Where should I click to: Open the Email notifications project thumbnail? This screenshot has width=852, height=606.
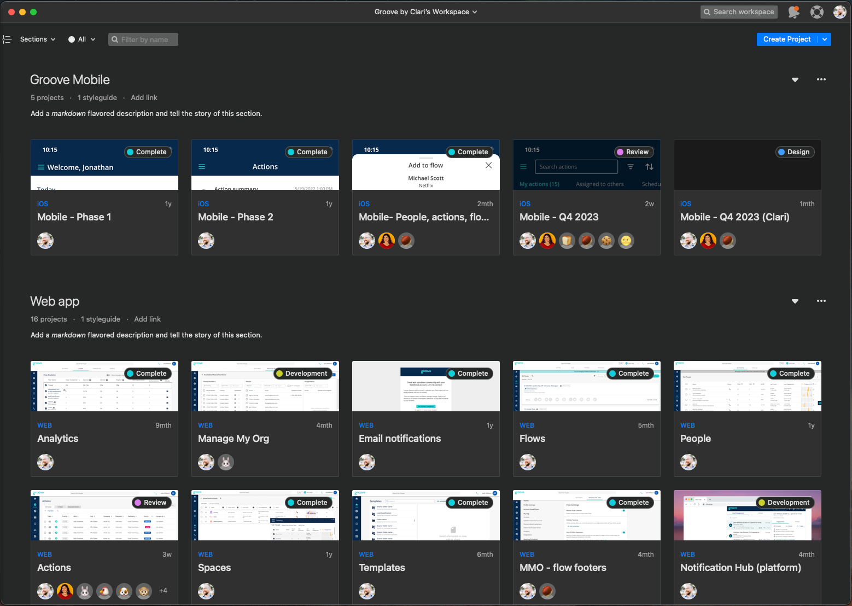click(x=426, y=386)
